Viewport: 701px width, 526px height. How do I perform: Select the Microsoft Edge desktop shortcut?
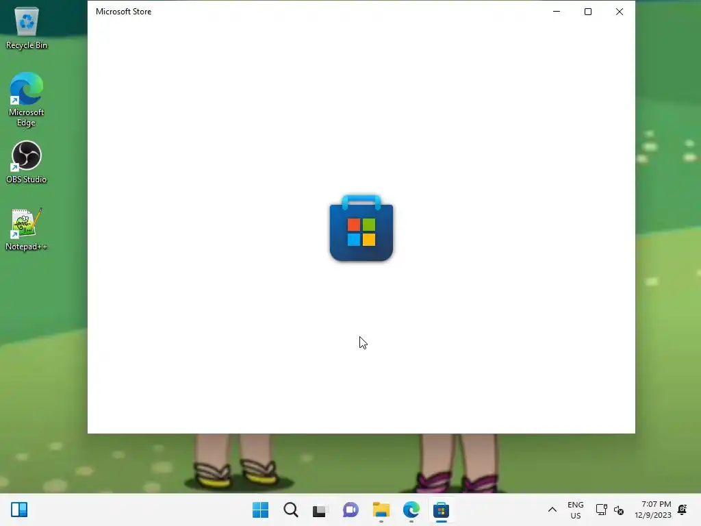tap(27, 99)
